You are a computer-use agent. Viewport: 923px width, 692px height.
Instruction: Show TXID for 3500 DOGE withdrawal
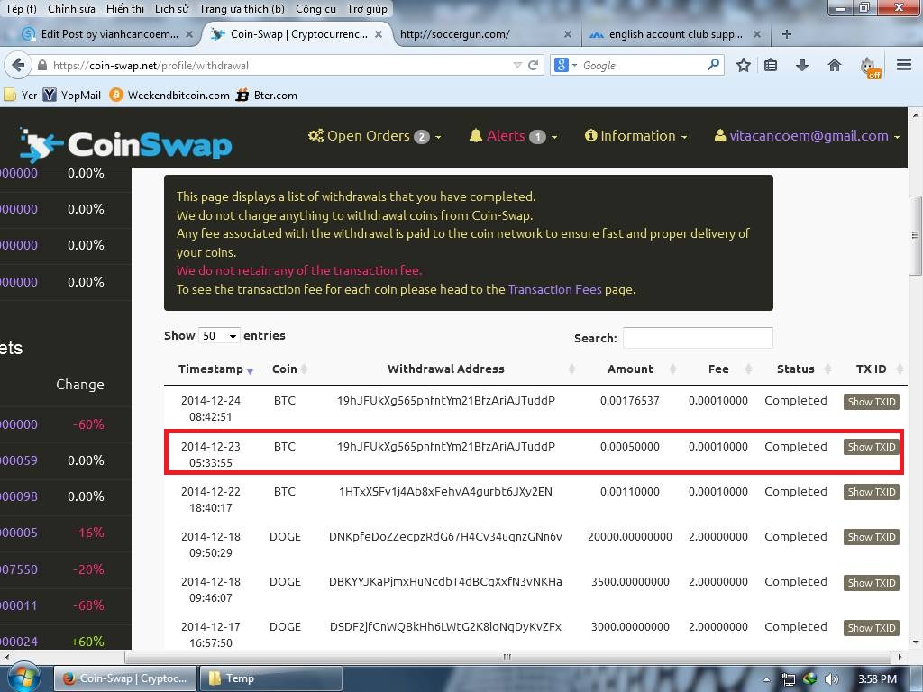872,583
